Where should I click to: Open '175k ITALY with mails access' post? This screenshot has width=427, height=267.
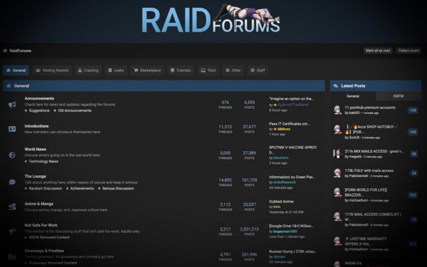(369, 170)
